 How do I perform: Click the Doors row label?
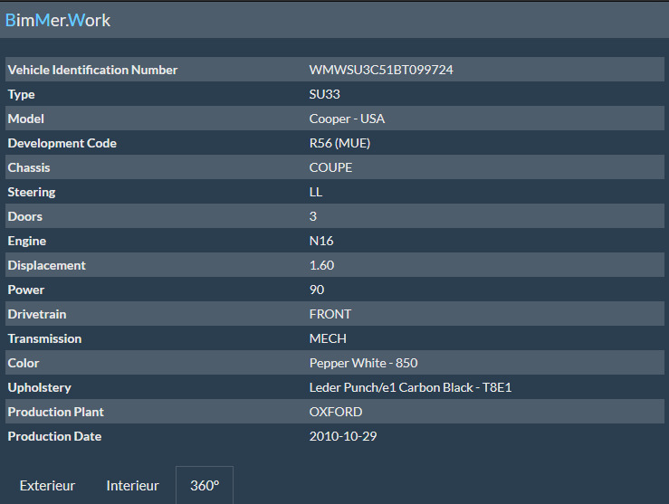coord(25,216)
